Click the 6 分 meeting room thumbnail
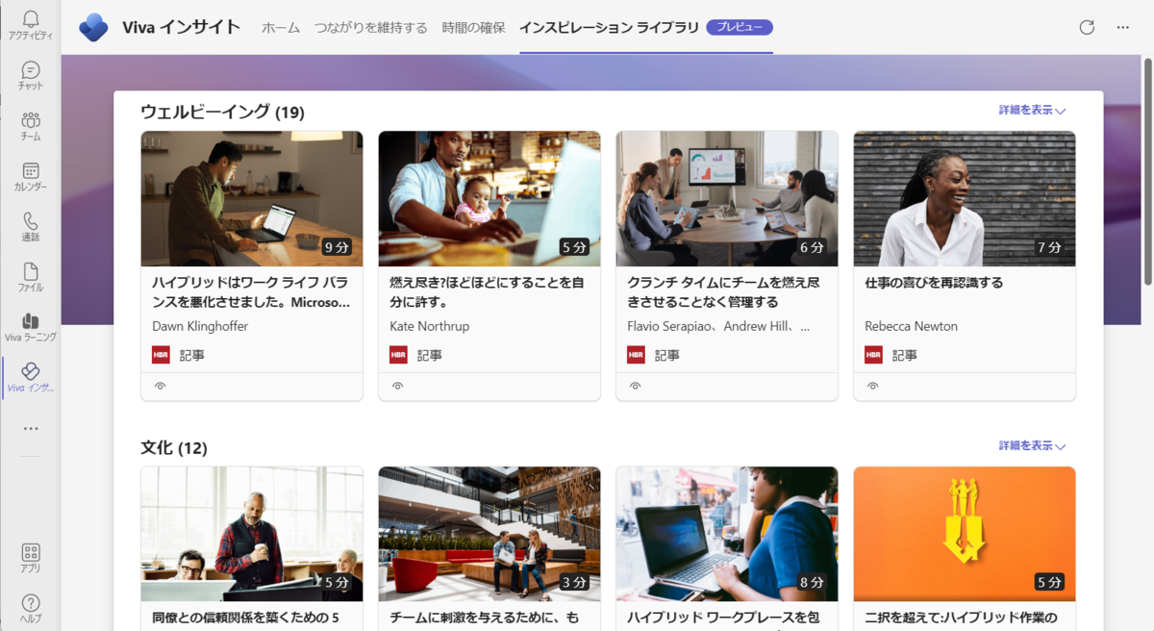 727,199
